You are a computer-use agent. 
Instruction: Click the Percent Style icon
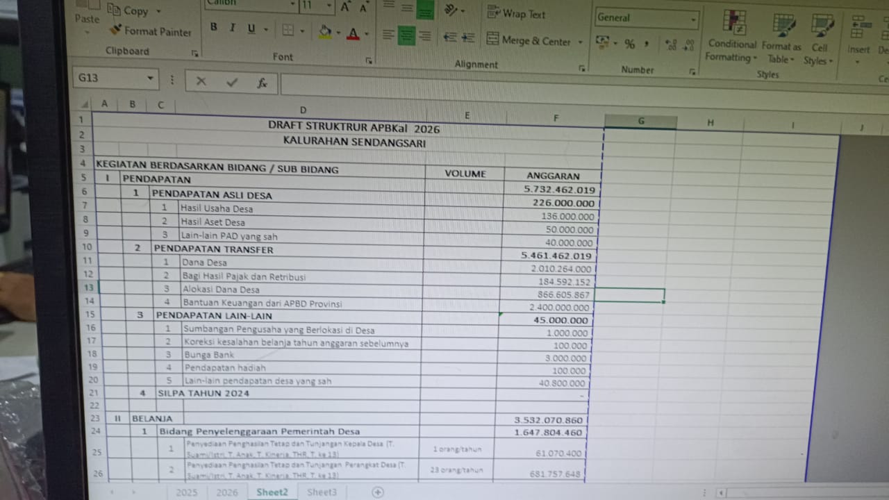click(x=629, y=44)
